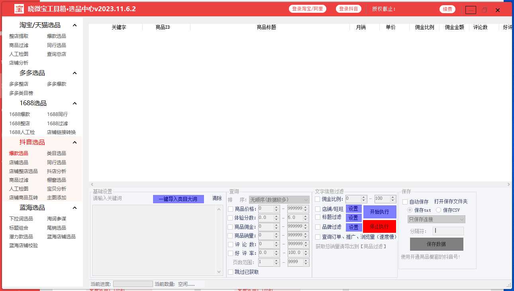
Task: Open 查询总店 in the sidebar
Action: point(57,54)
